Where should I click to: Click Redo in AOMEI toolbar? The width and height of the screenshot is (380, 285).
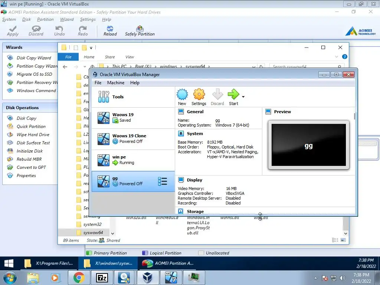(83, 31)
